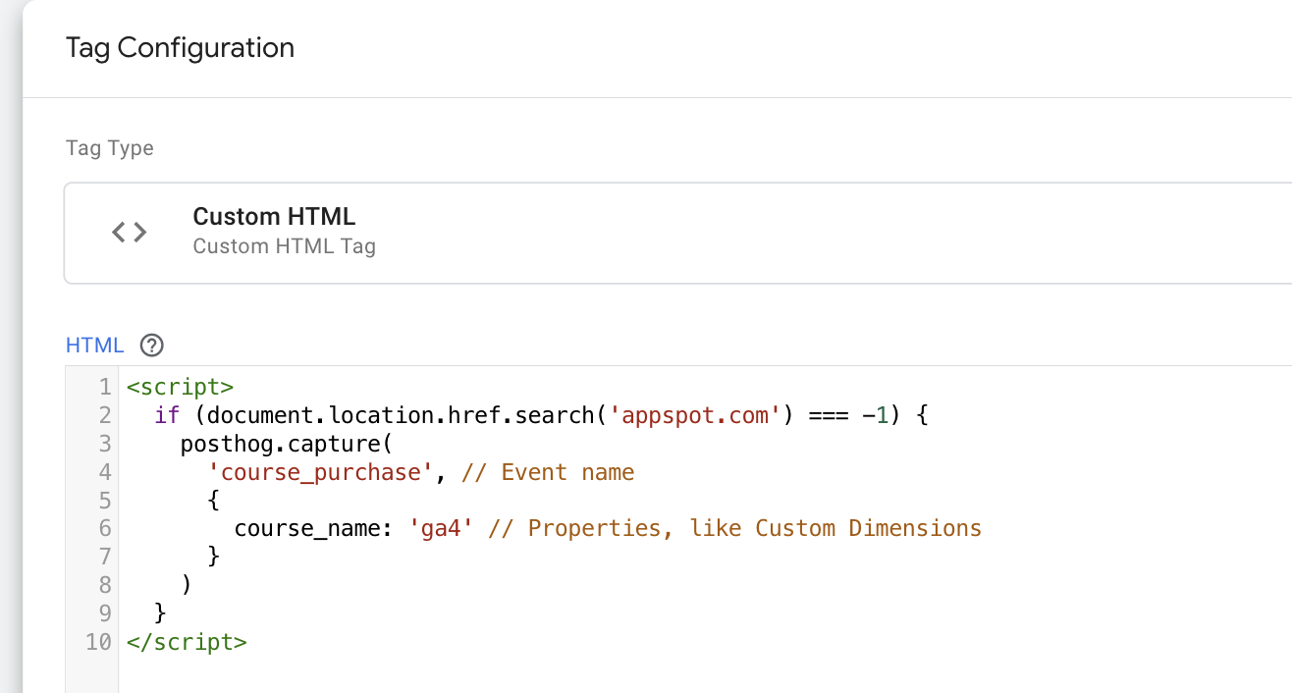This screenshot has height=693, width=1292.
Task: Click the // Event name comment
Action: coord(548,472)
